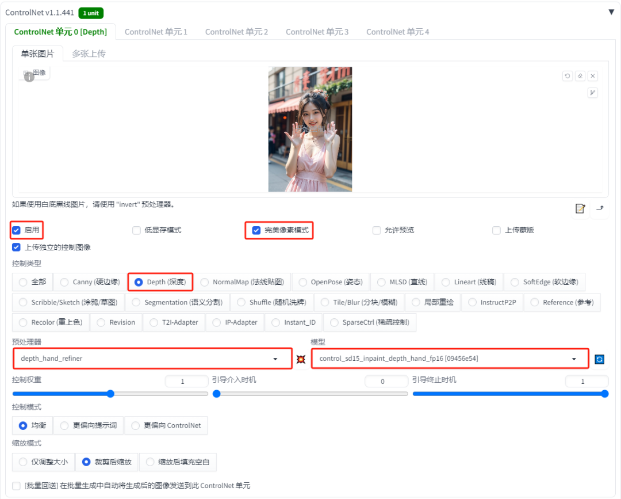Viewport: 621px width, 499px height.
Task: Click the 引导介入时机 value field
Action: point(386,381)
